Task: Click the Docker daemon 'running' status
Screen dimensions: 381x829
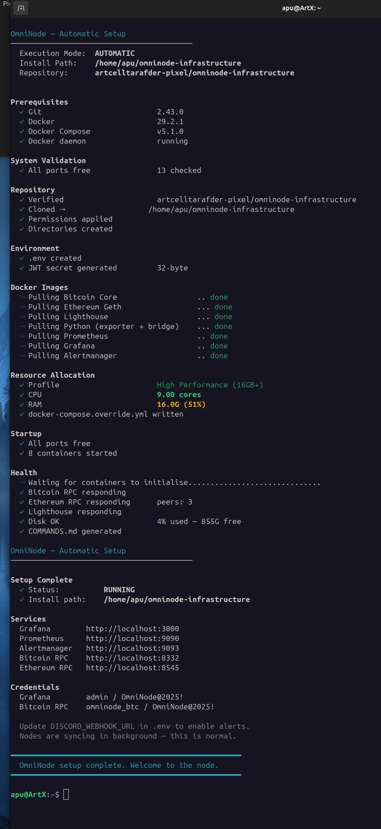Action: [173, 141]
